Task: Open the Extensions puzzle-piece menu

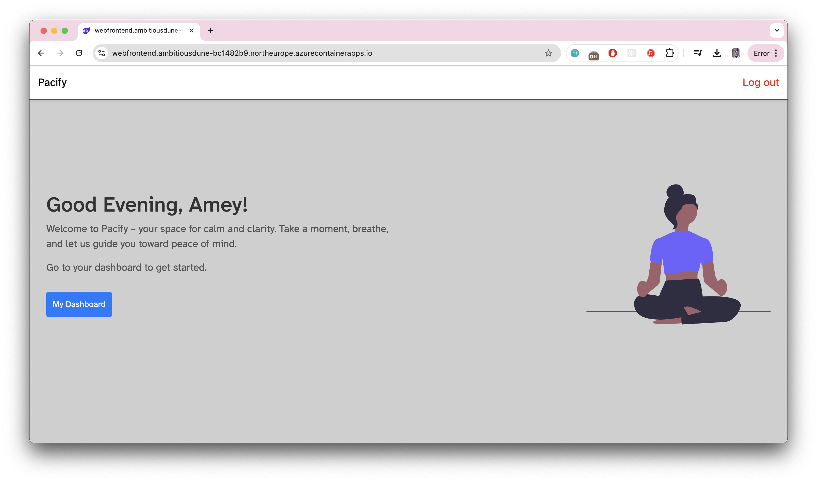Action: point(669,53)
